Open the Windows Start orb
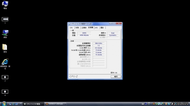The height and width of the screenshot is (106, 190). click(x=4, y=104)
